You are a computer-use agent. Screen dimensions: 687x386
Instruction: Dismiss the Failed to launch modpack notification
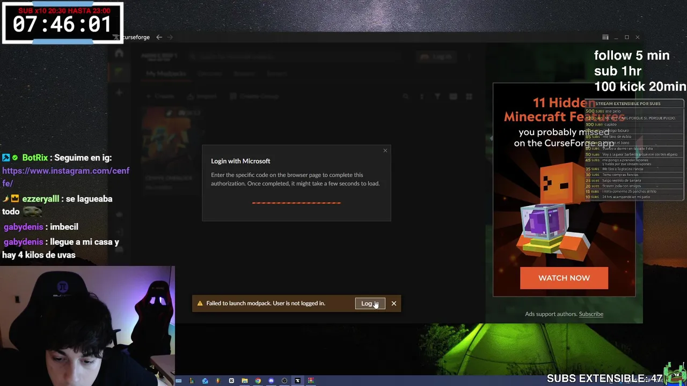click(393, 303)
